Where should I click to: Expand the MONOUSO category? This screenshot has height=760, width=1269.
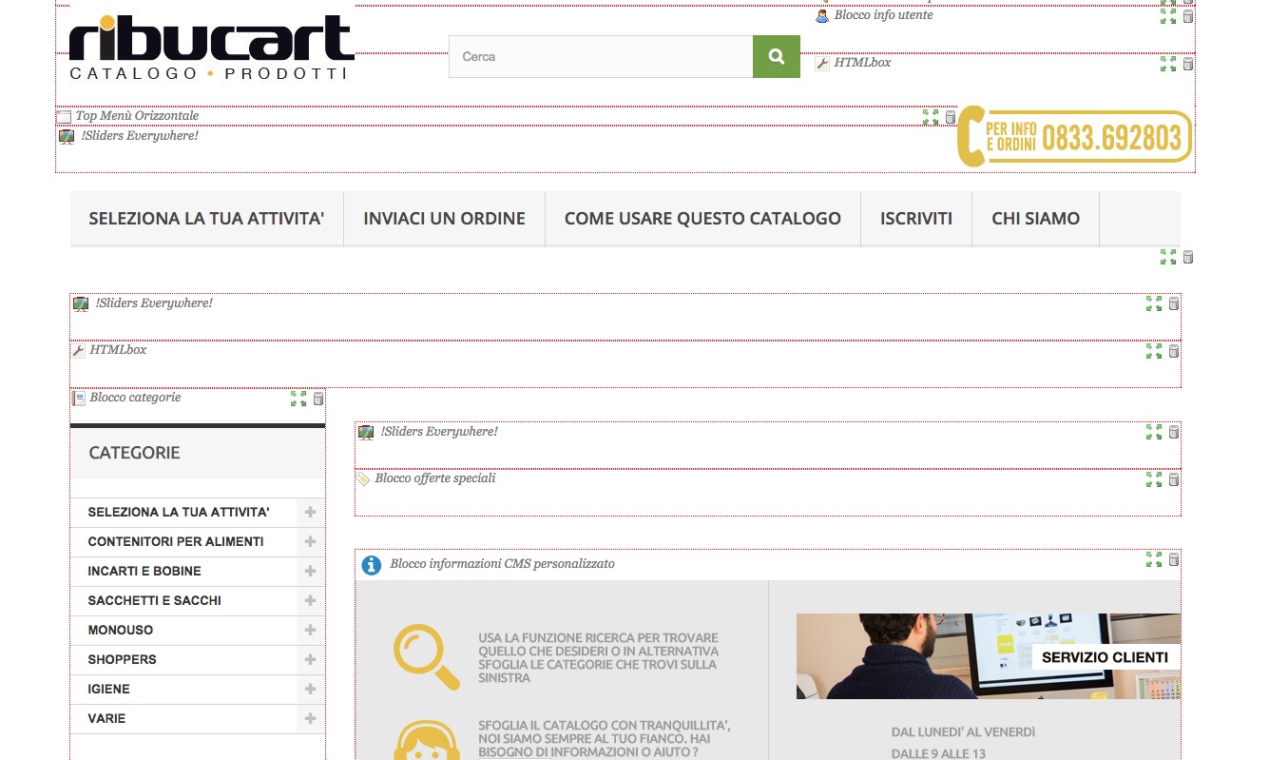point(310,631)
